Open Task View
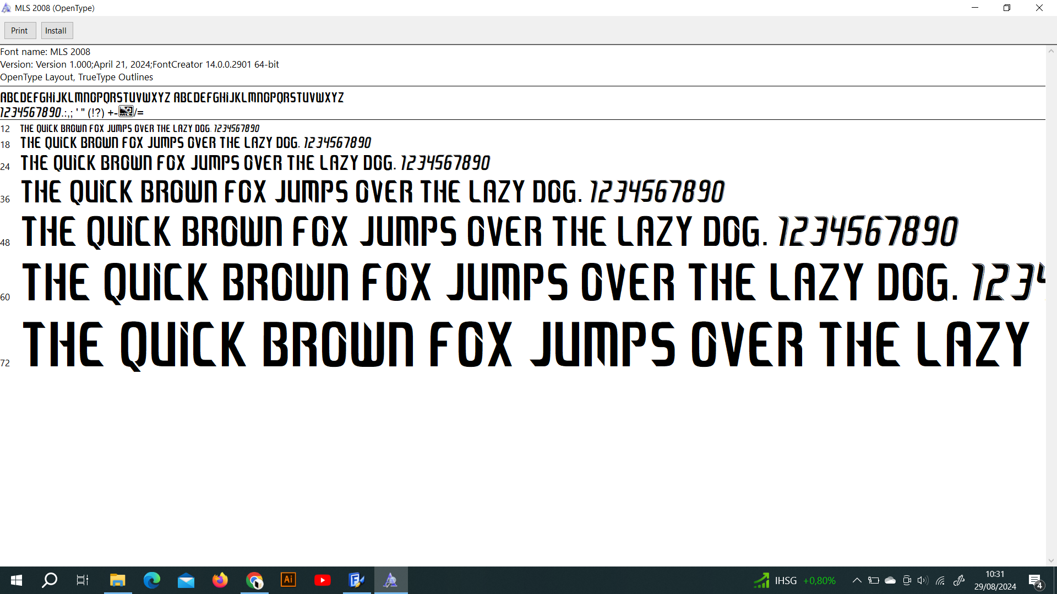 83,580
